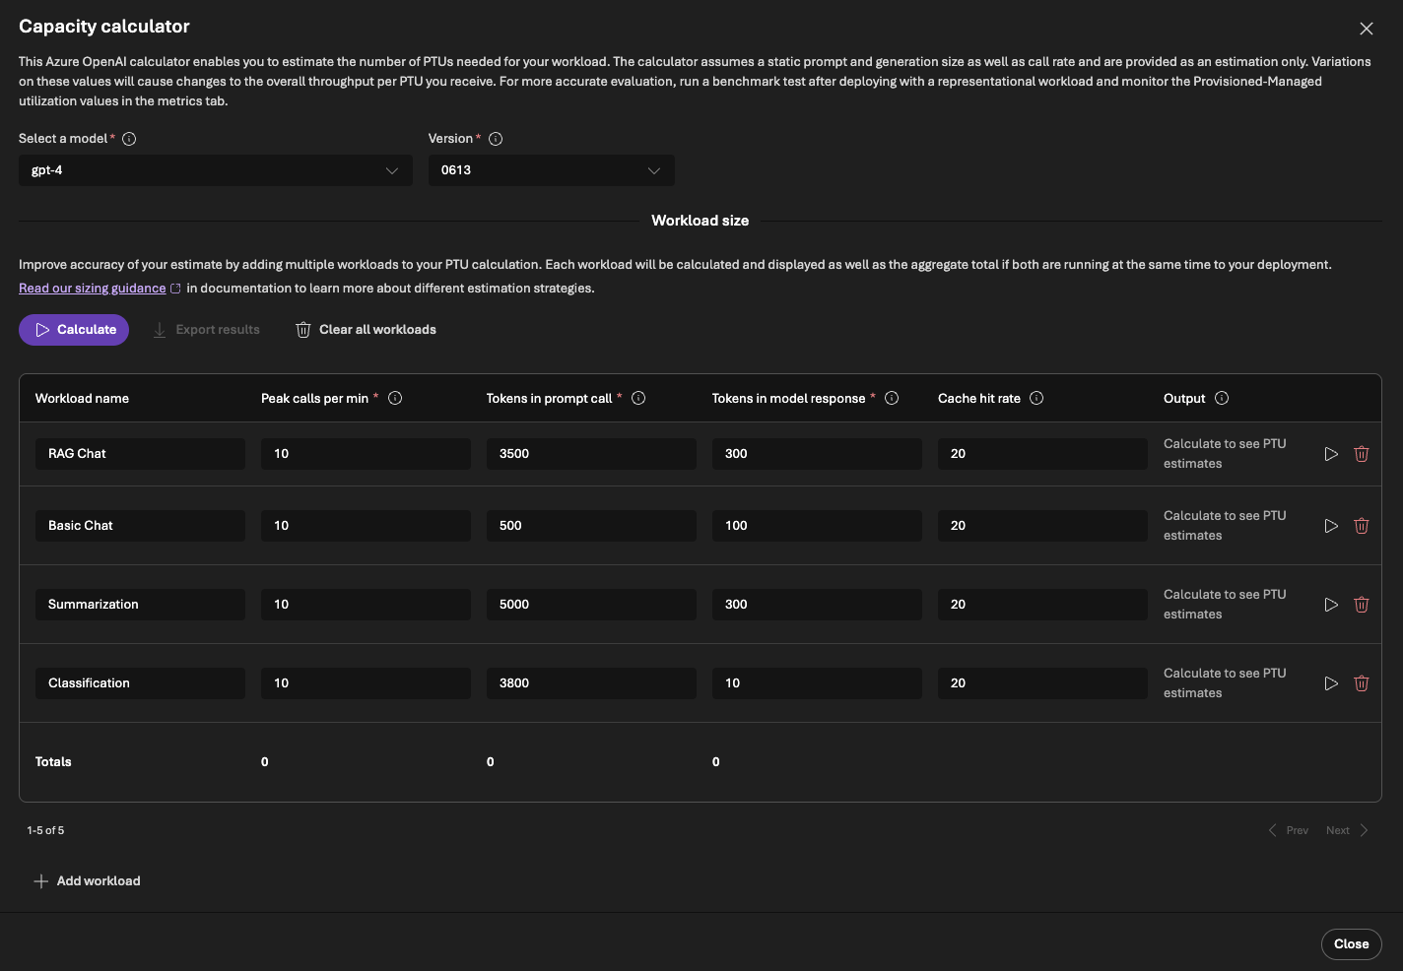Click the Basic Chat workload name field
Viewport: 1403px width, 971px height.
pos(140,526)
